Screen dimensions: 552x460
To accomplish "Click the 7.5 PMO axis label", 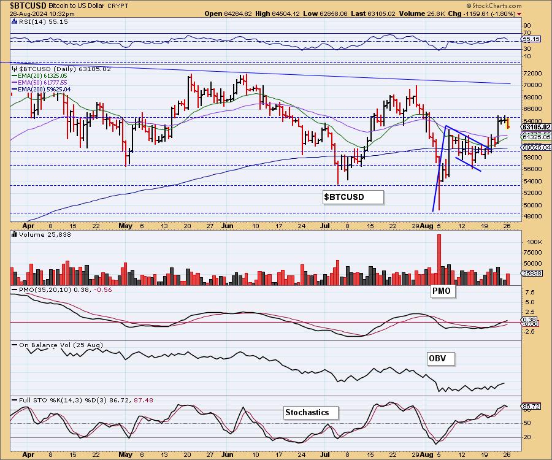I will (x=530, y=293).
